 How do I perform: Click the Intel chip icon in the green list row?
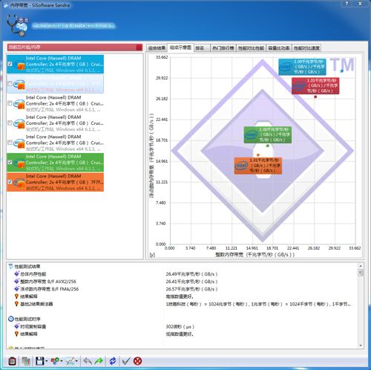click(x=19, y=163)
